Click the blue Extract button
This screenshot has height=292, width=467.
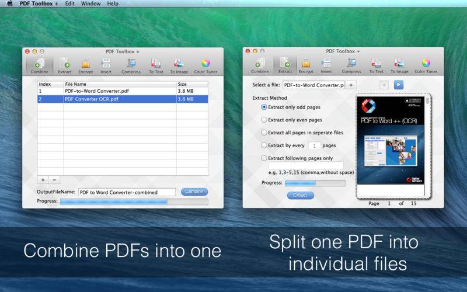(x=300, y=195)
